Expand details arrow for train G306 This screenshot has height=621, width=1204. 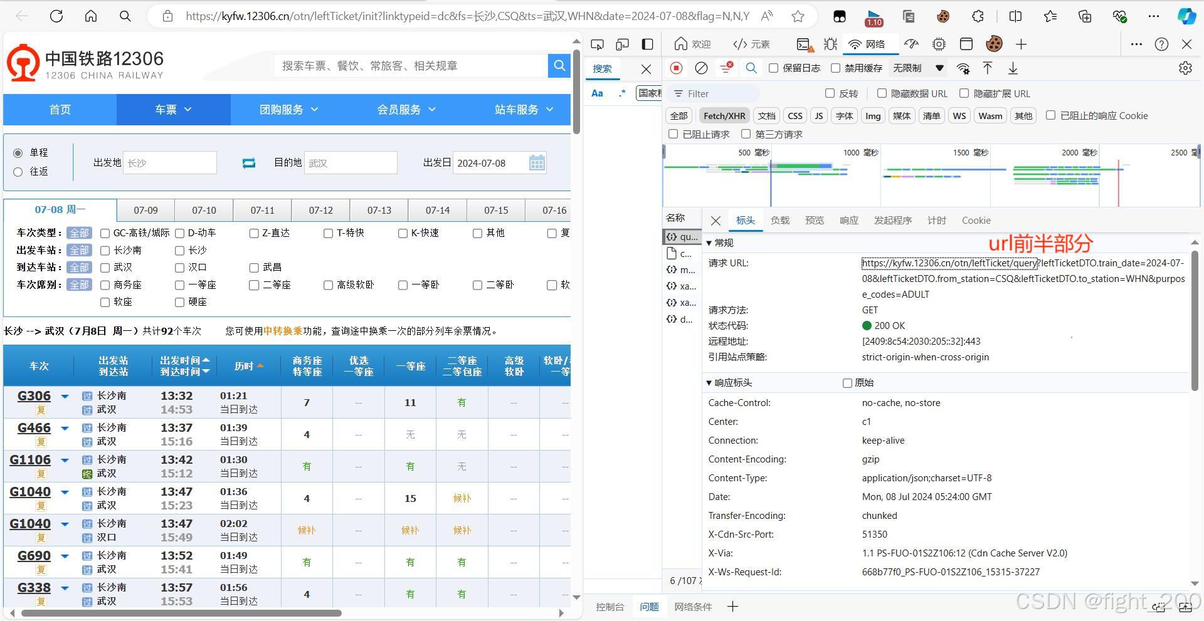tap(65, 397)
